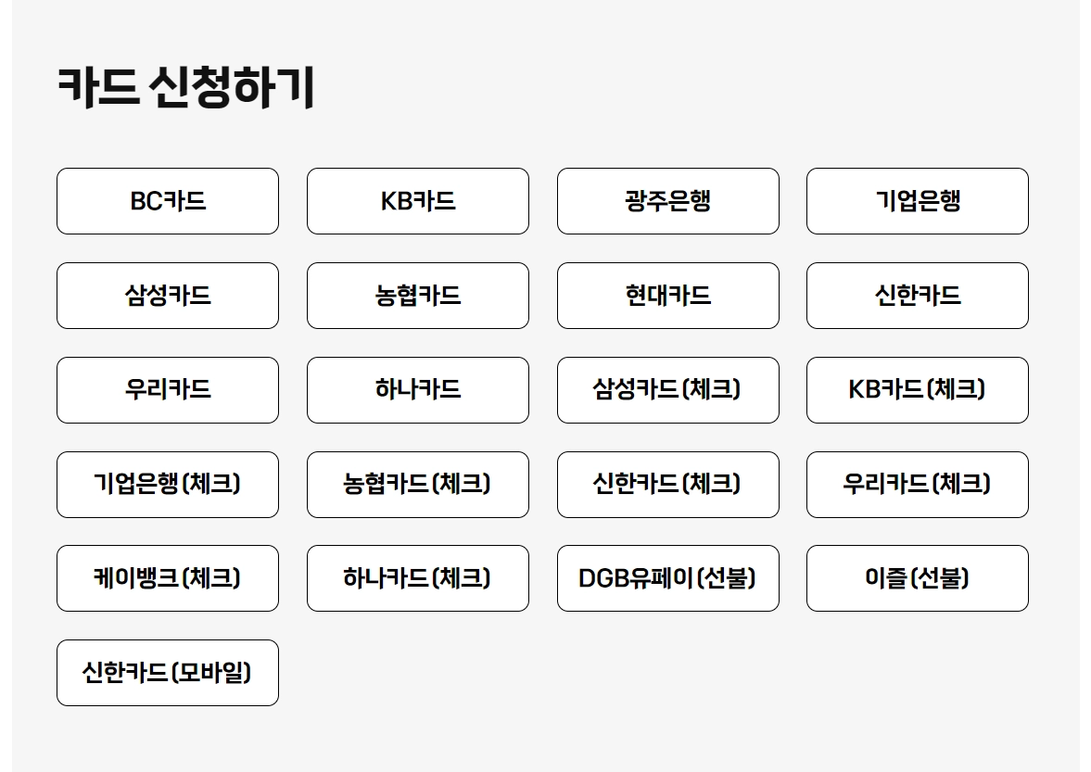Select 삼성카드 (체크) check card

pyautogui.click(x=667, y=390)
